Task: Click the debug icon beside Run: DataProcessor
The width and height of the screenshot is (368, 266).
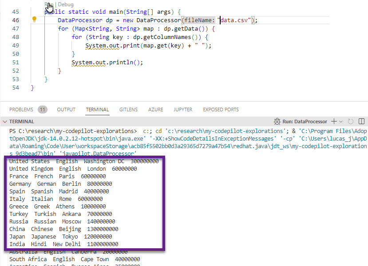Action: click(x=277, y=121)
